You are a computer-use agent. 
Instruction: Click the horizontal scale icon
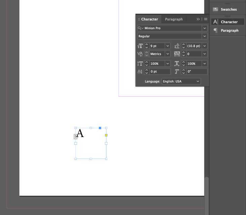[x=177, y=64]
